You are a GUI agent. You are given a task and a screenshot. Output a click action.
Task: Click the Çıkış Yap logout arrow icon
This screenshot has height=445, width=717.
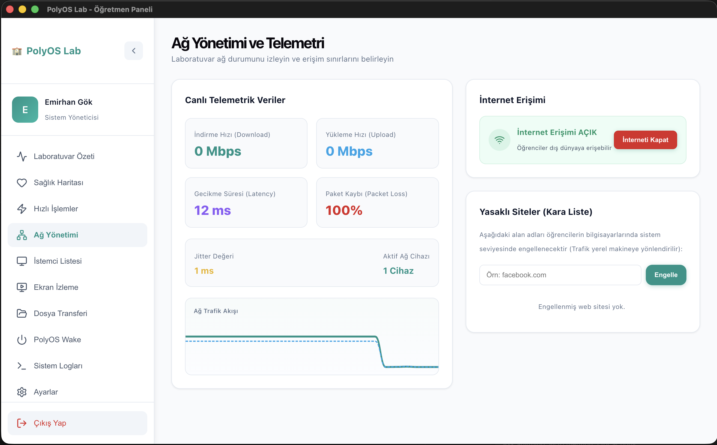(x=22, y=423)
